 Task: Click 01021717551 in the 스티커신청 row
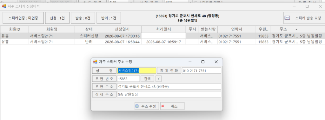coord(236,36)
